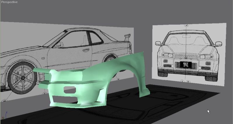Select the green fender and bumper mesh
The width and height of the screenshot is (233, 124).
click(x=91, y=80)
